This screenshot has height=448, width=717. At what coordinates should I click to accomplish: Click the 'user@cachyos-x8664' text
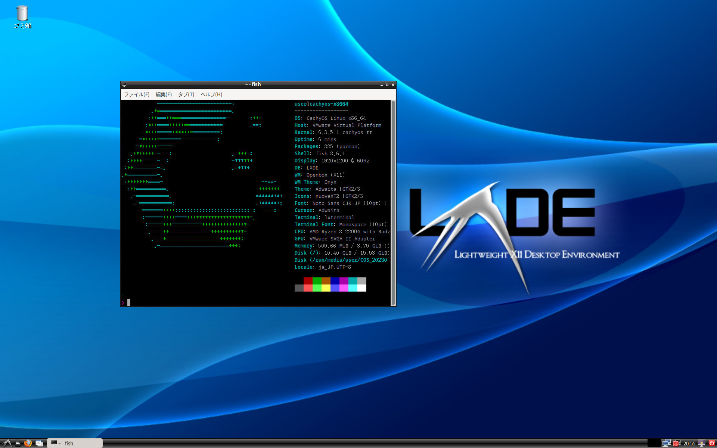click(321, 104)
